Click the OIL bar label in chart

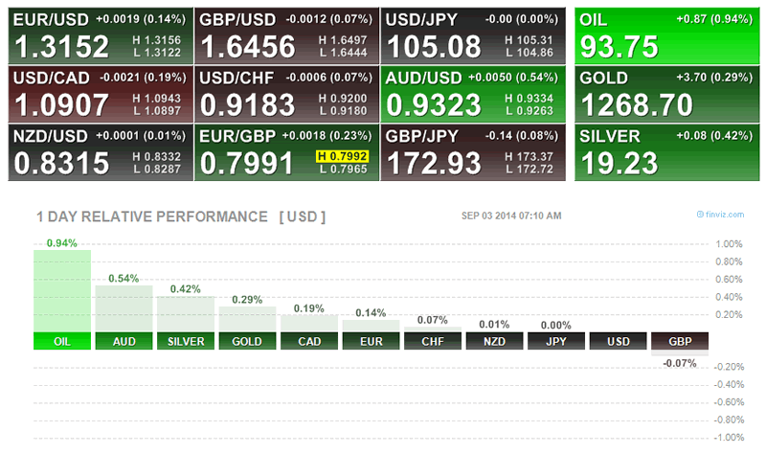[62, 341]
